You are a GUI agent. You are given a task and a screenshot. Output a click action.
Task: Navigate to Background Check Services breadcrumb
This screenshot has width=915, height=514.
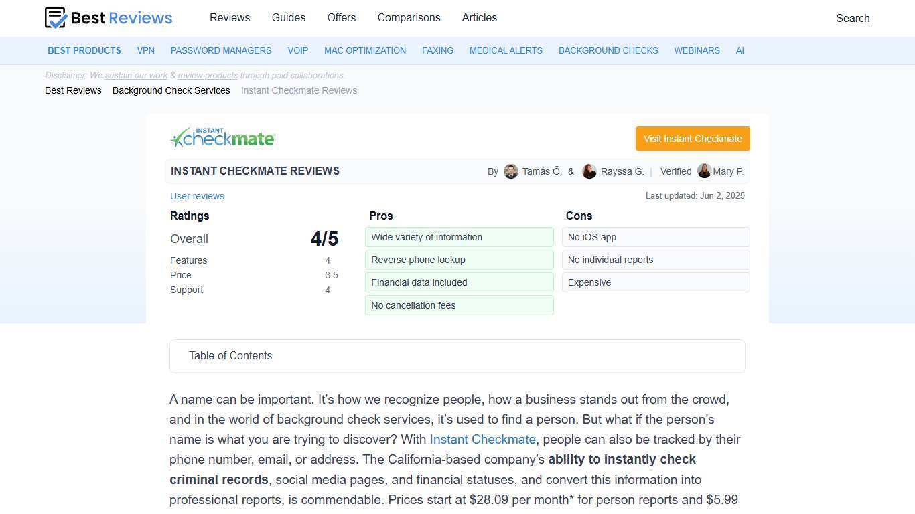pos(171,90)
